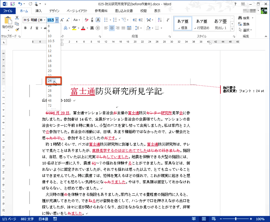Image resolution: width=270 pixels, height=222 pixels.
Task: Click Help question mark icon
Action: [x=235, y=4]
